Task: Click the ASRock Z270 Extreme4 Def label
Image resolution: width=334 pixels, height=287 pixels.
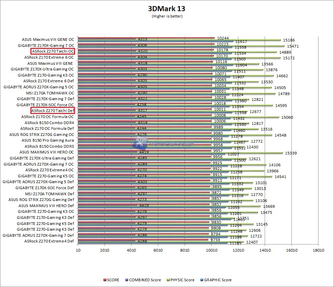Action: (x=49, y=241)
